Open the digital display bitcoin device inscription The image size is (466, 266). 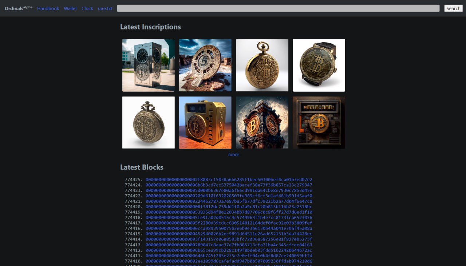[319, 123]
